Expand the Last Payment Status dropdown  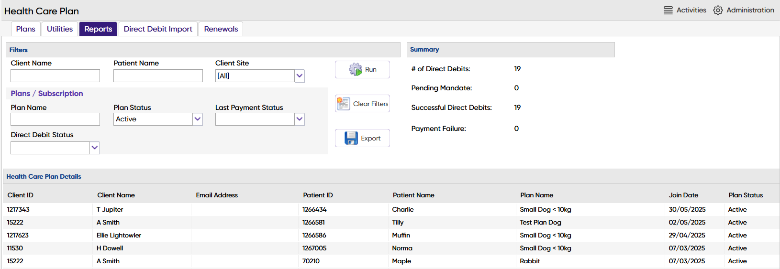pos(300,119)
